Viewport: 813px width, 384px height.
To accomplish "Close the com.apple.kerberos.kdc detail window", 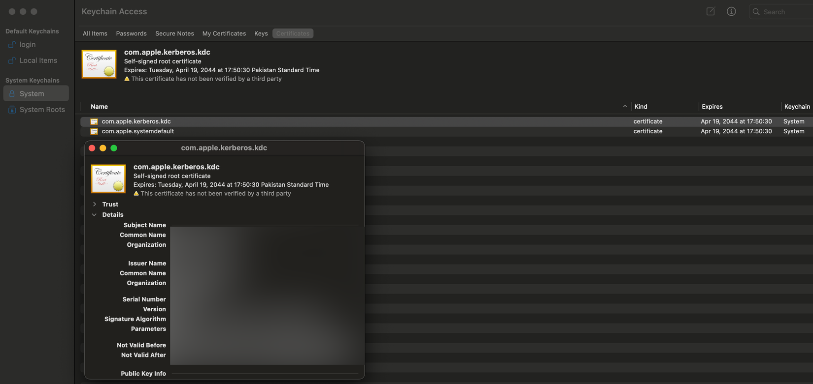I will click(x=92, y=148).
